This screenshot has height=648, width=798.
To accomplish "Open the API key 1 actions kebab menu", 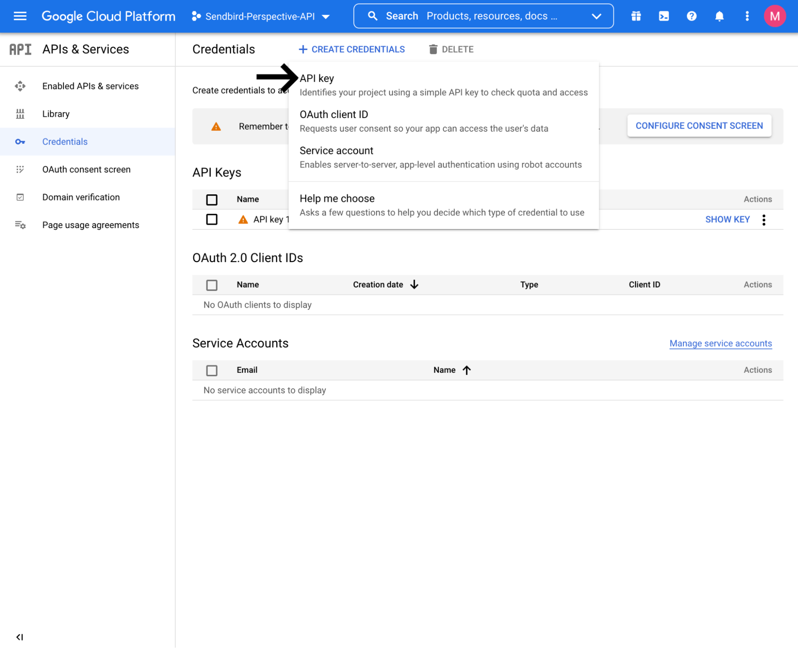I will click(764, 220).
